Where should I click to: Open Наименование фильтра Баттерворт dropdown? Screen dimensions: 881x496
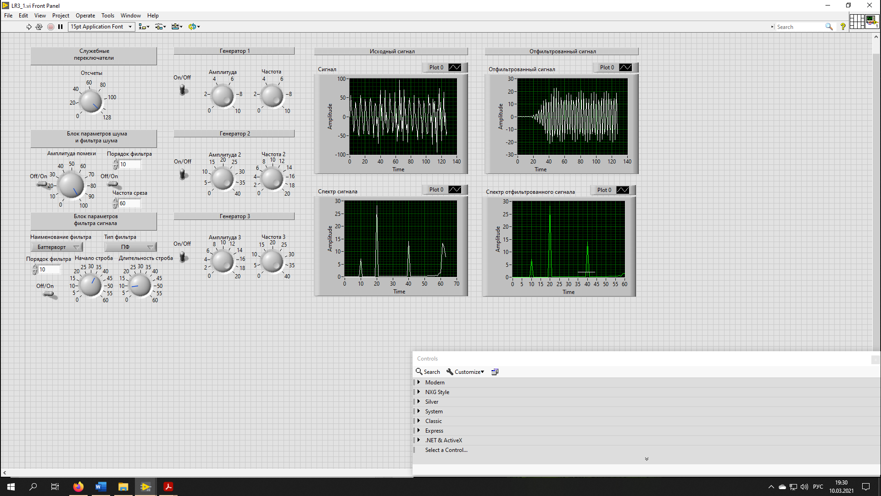click(56, 247)
